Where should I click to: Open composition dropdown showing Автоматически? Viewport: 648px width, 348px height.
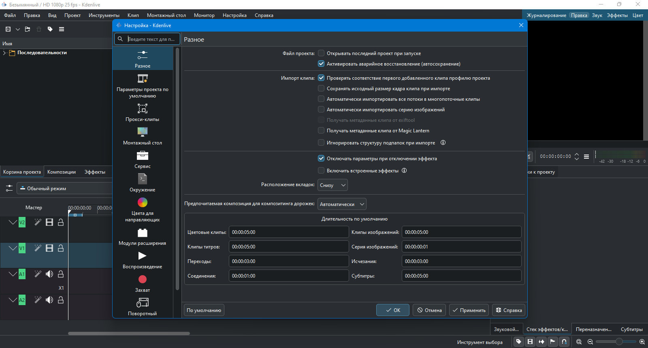tap(342, 204)
